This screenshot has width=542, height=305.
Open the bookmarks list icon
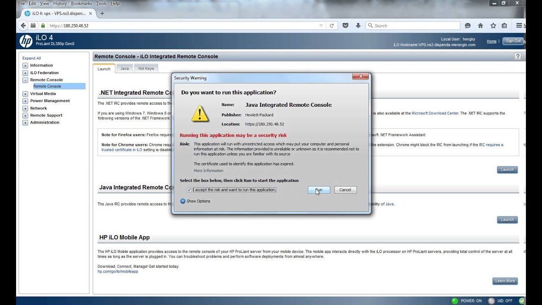(504, 25)
